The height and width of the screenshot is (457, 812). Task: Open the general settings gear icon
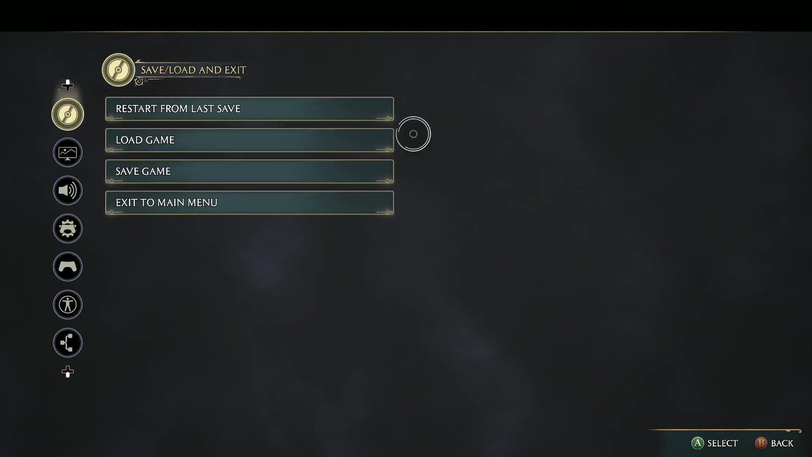click(x=68, y=229)
